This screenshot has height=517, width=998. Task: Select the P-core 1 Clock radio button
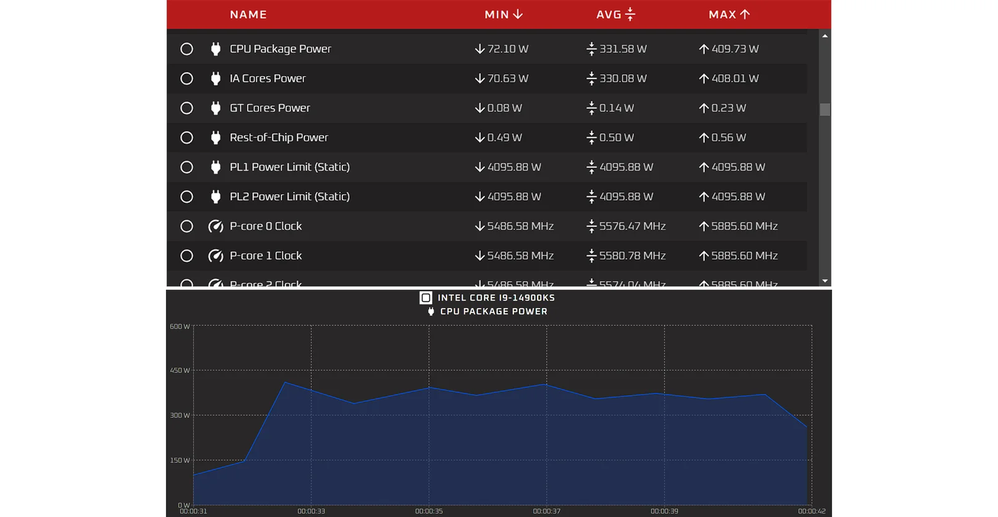[187, 256]
